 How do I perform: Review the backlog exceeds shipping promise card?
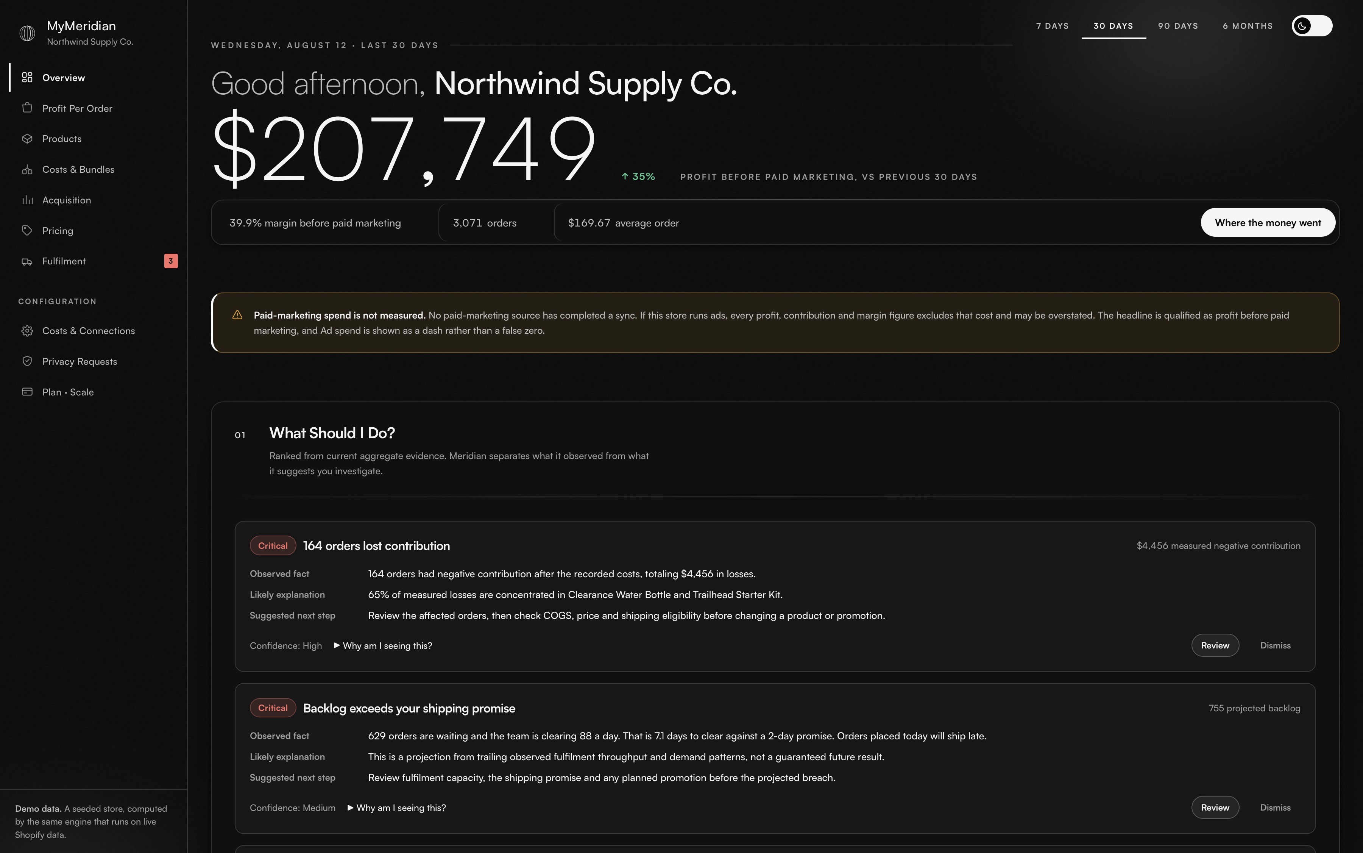click(x=1215, y=808)
